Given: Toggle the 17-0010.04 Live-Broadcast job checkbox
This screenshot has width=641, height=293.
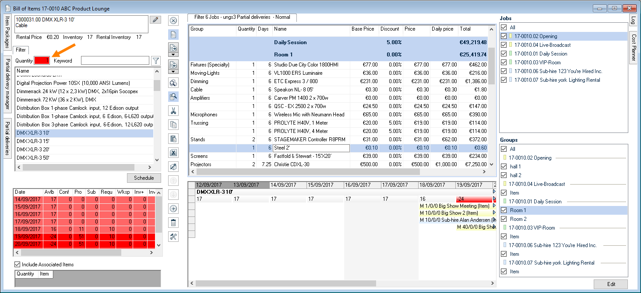Looking at the screenshot, I should [504, 45].
